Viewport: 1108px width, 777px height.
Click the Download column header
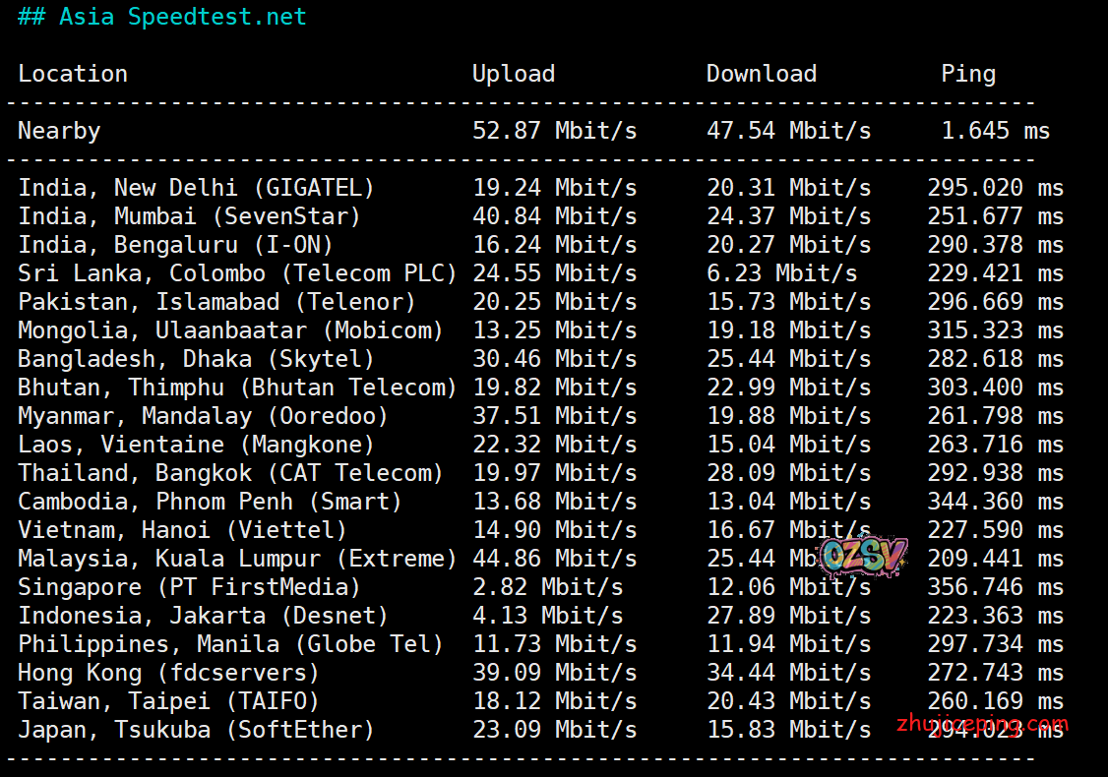coord(761,74)
